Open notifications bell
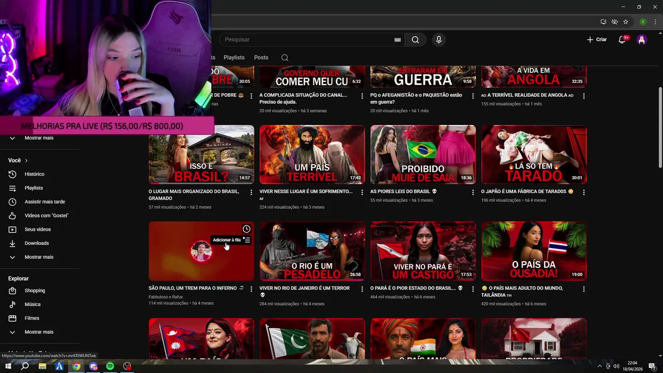 pyautogui.click(x=623, y=39)
